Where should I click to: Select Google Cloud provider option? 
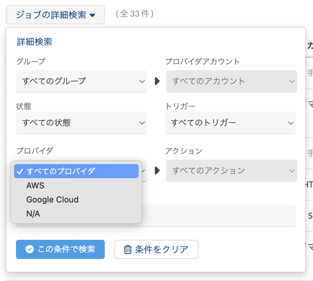pyautogui.click(x=52, y=200)
